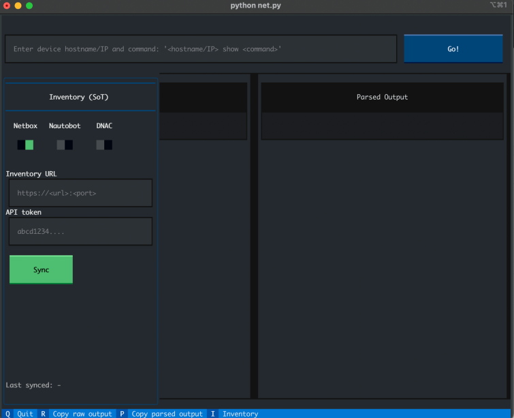
Task: Toggle the Netbox inventory switch
Action: pos(25,145)
